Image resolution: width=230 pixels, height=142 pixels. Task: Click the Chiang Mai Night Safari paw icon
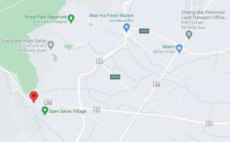(51, 45)
